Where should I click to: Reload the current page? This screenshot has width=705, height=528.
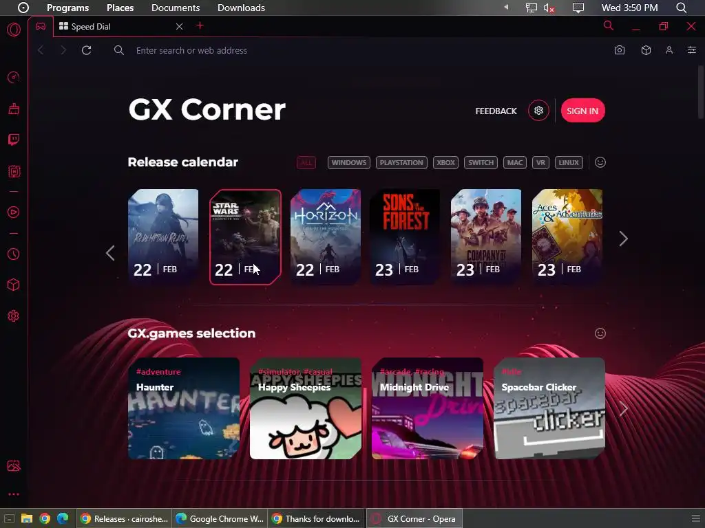pos(87,50)
